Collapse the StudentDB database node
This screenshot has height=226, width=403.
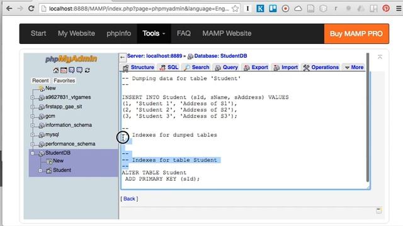click(32, 153)
